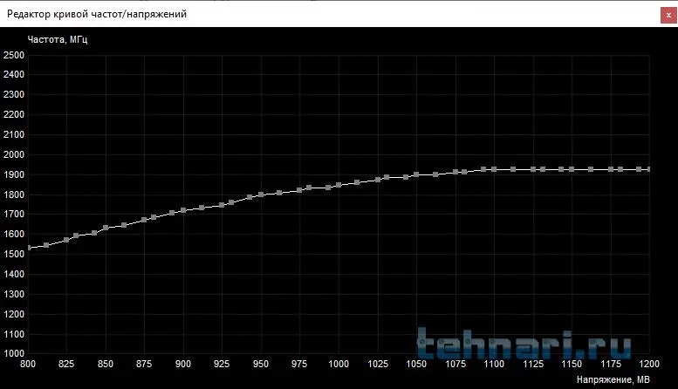
Task: Click the 850 voltage axis label
Action: 106,364
